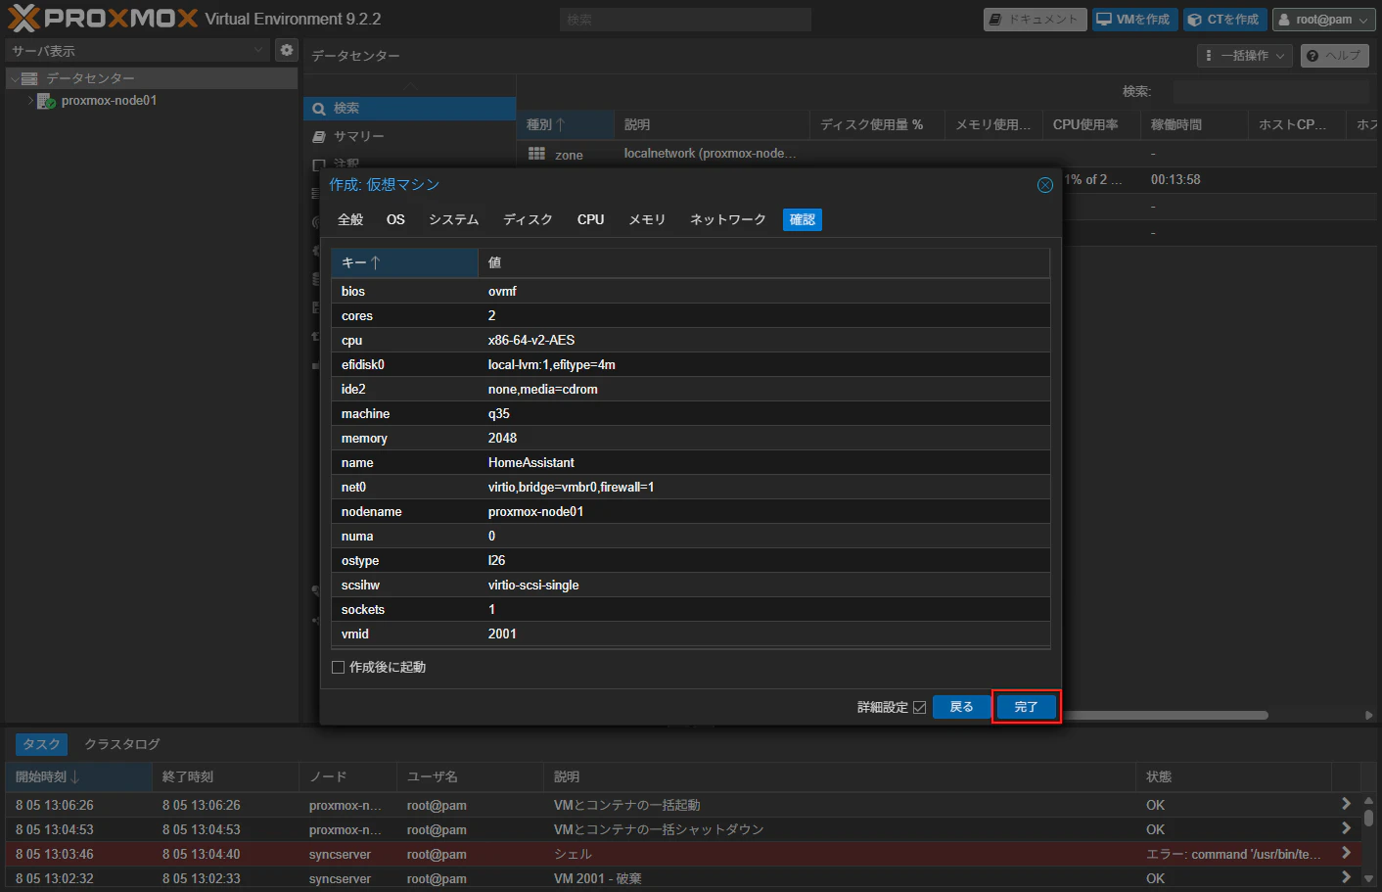Click the Datacenter tree icon
The width and height of the screenshot is (1382, 892).
29,78
